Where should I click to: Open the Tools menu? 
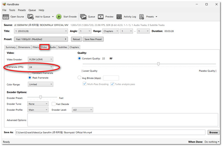tap(12, 10)
